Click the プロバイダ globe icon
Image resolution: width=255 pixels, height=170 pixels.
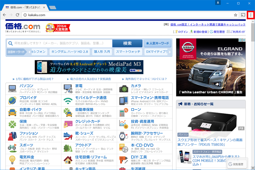click(12, 101)
